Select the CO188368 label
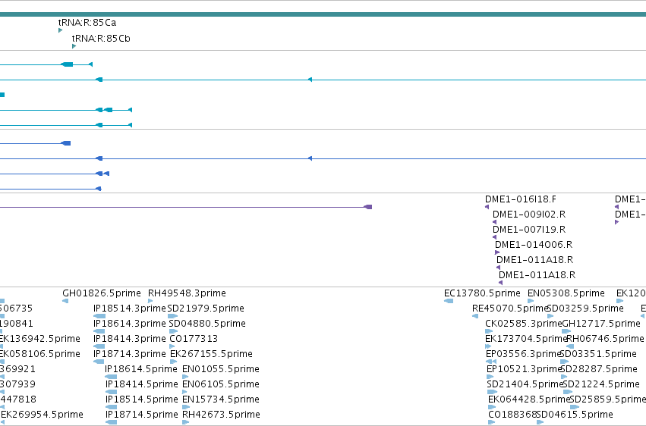The height and width of the screenshot is (426, 646). coord(512,415)
